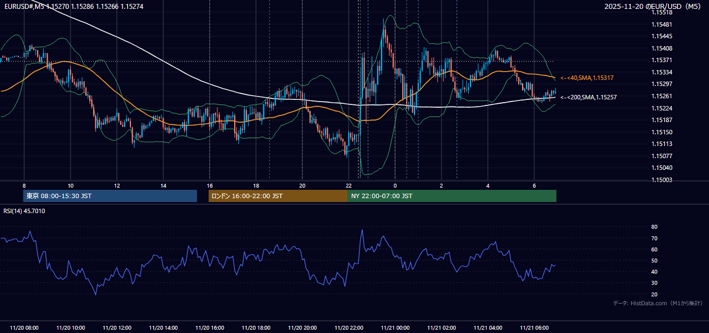Click RSI scale value 30
The width and height of the screenshot is (709, 333).
(655, 283)
